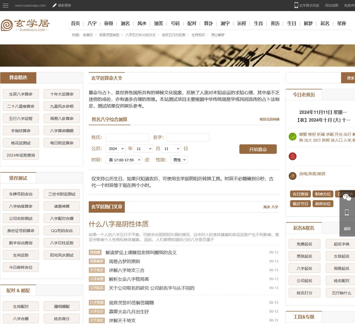The width and height of the screenshot is (355, 324).
Task: Open the 生辰八字算命 link
Action: pos(21,94)
